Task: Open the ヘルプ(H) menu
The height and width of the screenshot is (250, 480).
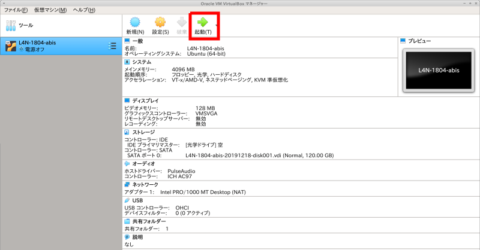Action: pos(84,10)
